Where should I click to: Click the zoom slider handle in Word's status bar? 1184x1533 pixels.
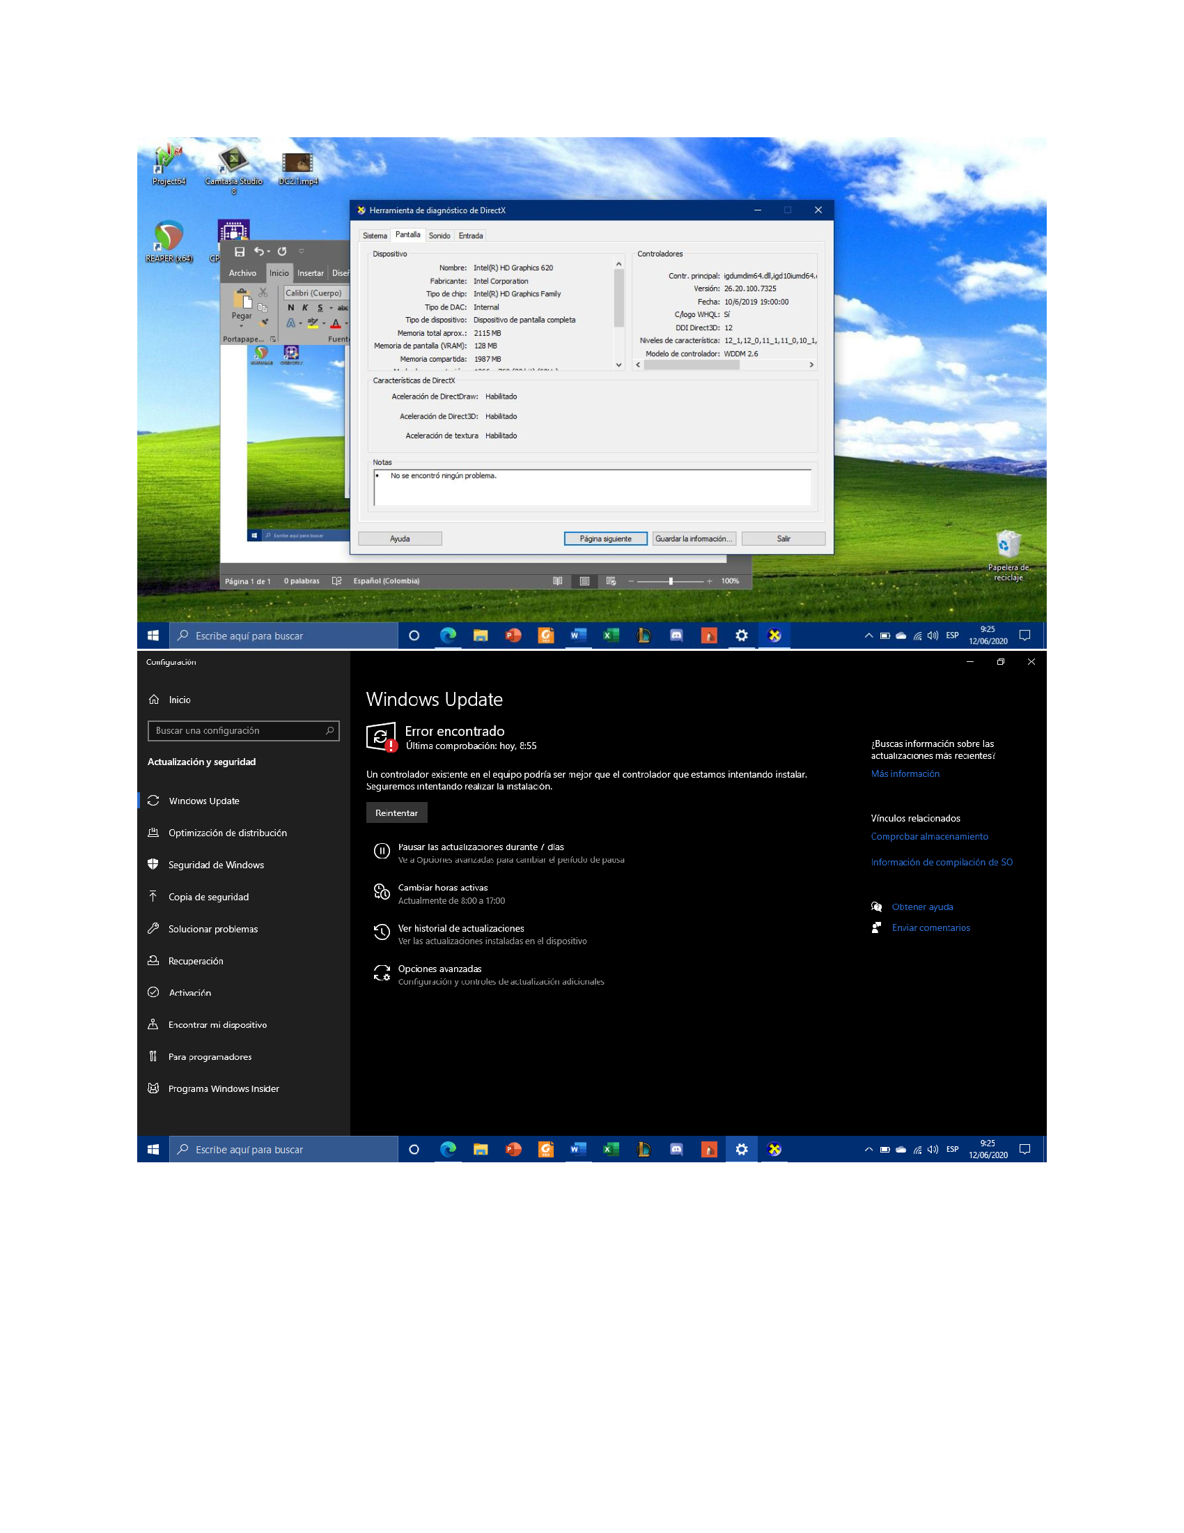click(671, 581)
